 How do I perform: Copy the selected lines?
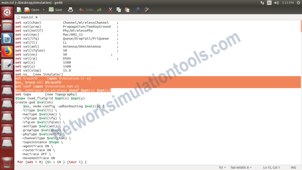[119, 9]
